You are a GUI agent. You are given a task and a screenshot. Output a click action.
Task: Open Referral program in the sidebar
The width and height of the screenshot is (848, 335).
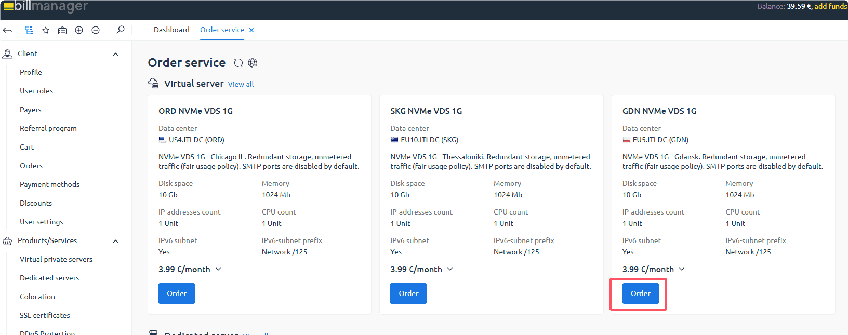[x=48, y=128]
